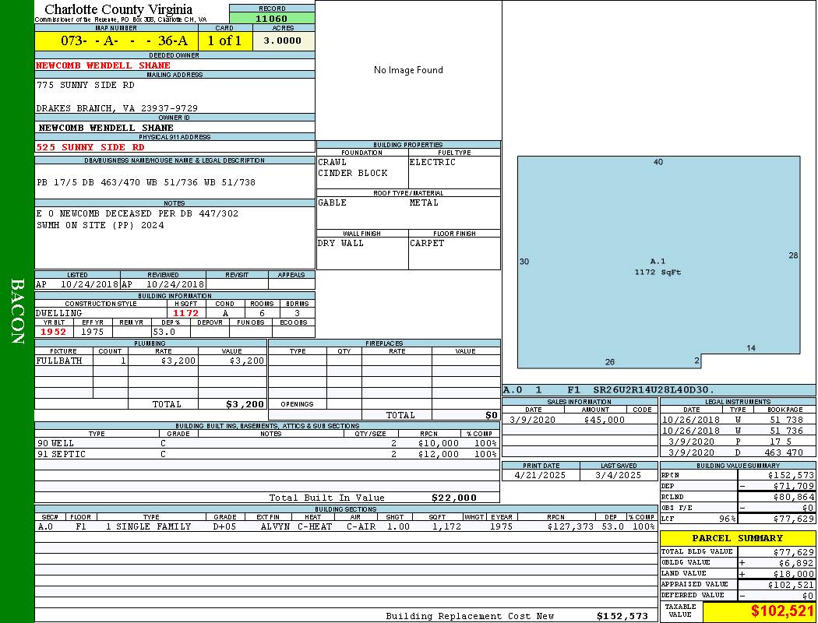Select the A.0 single family building section row
Viewport: 818px width, 623px height.
265,526
